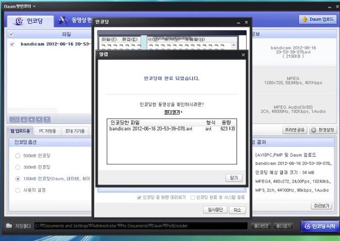The width and height of the screenshot is (340, 241).
Task: Move file to bottom with double-down arrow
Action: pos(47,119)
